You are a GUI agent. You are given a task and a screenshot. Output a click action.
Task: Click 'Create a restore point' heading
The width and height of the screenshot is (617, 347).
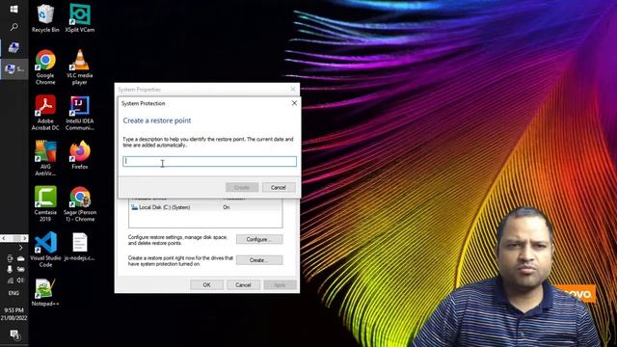tap(156, 120)
